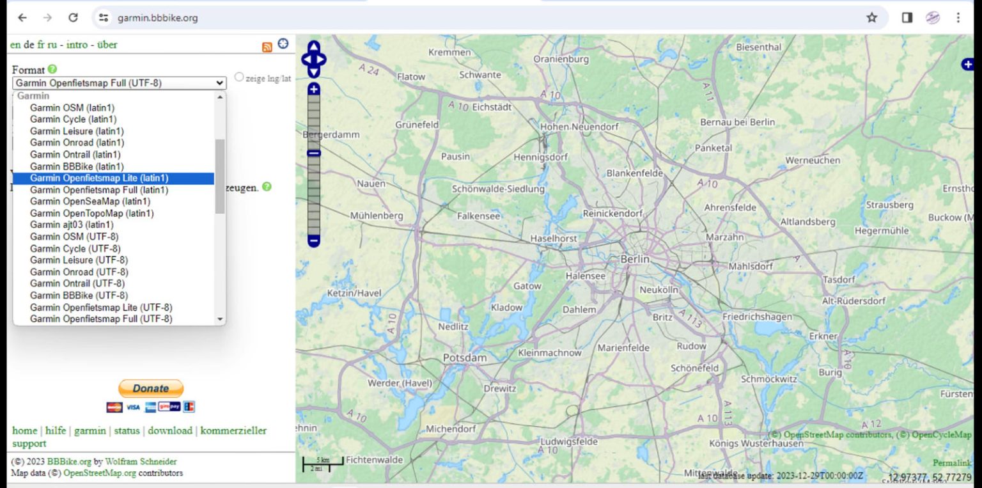Click the Permalink text at the map bottom
Viewport: 982px width, 488px height.
pos(951,462)
